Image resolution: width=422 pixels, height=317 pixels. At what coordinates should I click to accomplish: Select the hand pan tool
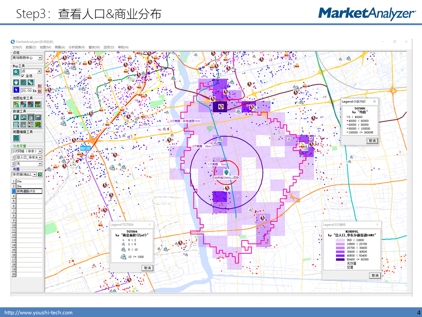(16, 82)
